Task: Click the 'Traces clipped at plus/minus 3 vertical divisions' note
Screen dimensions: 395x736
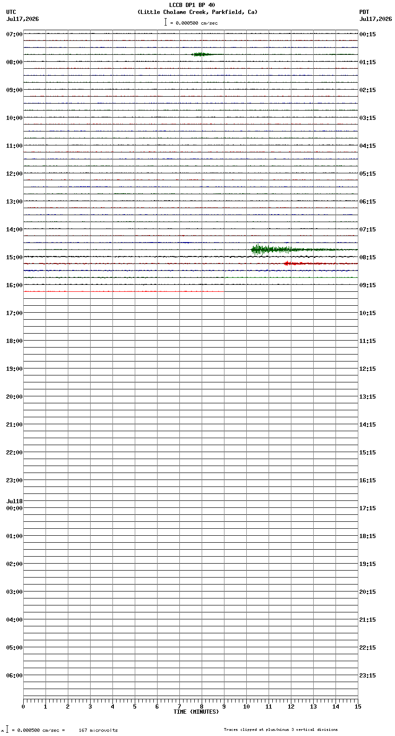Action: click(x=281, y=729)
